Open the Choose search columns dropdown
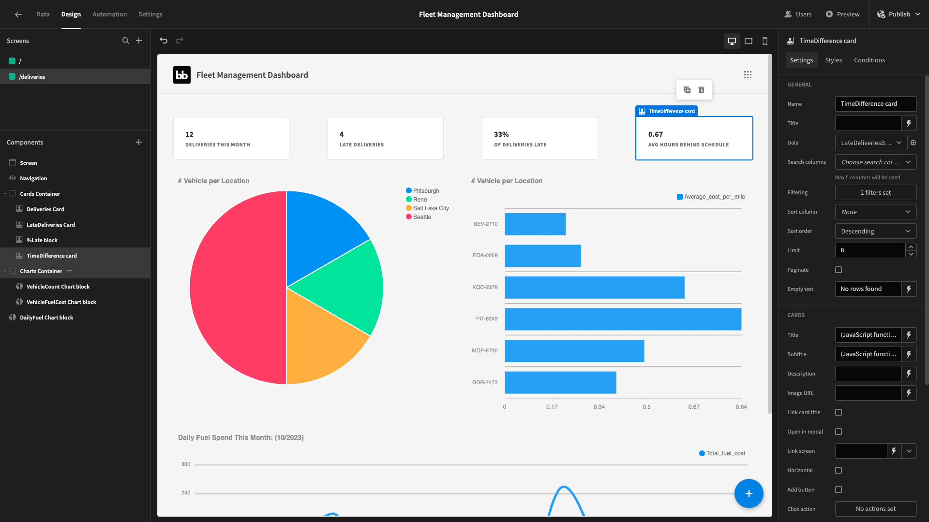The width and height of the screenshot is (929, 522). pos(876,162)
